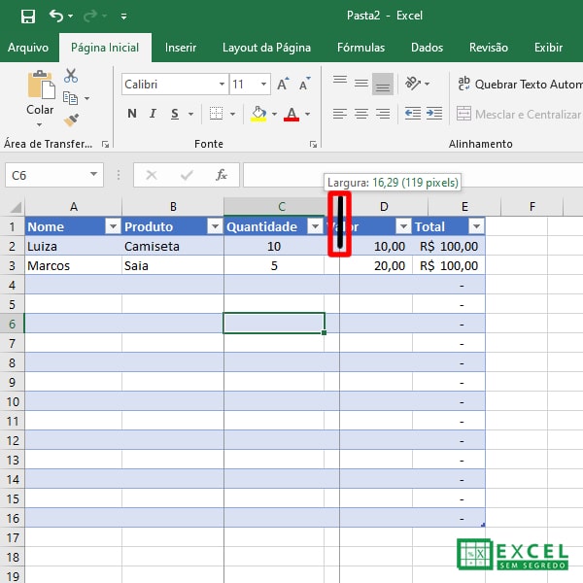The height and width of the screenshot is (583, 583).
Task: Toggle center horizontal alignment
Action: click(x=360, y=114)
